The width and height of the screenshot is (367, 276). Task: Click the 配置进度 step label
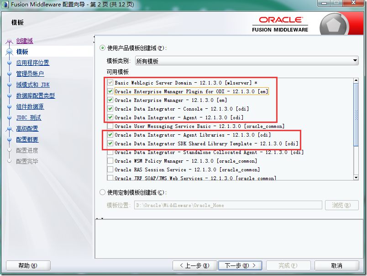[27, 150]
